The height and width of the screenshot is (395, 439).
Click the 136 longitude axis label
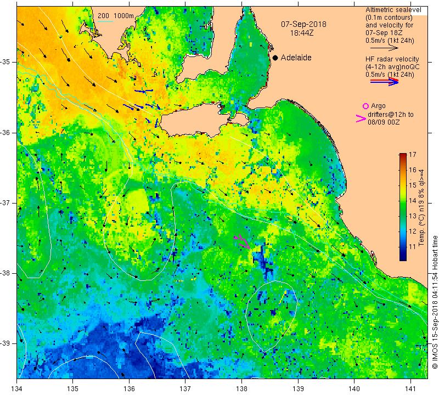tap(129, 388)
